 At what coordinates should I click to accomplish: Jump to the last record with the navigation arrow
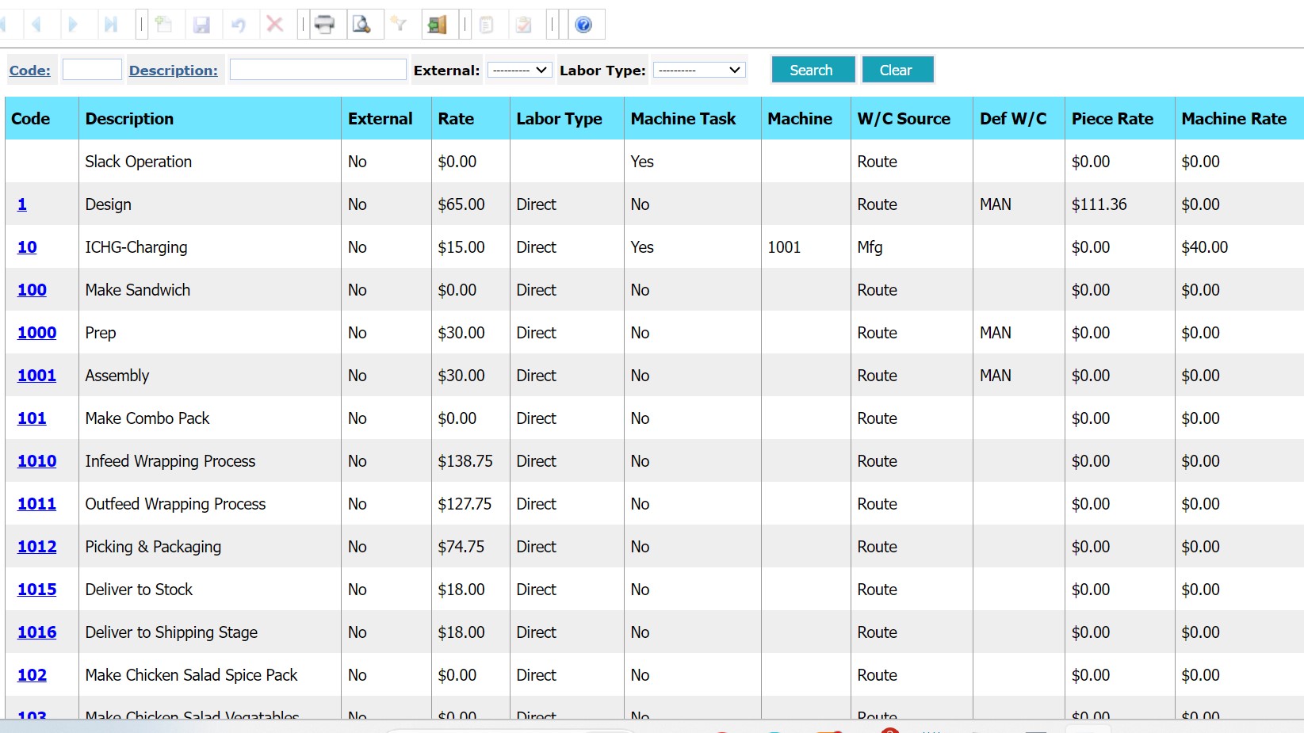(x=111, y=24)
